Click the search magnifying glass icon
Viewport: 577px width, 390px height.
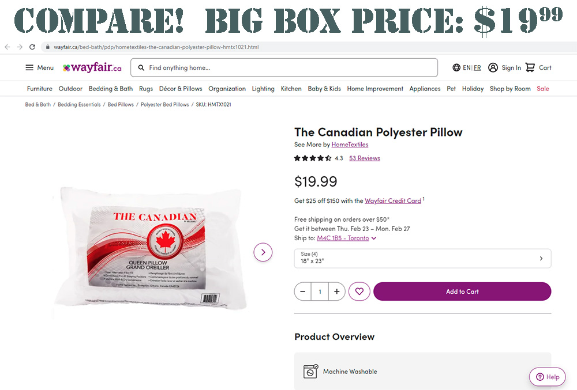pyautogui.click(x=141, y=67)
